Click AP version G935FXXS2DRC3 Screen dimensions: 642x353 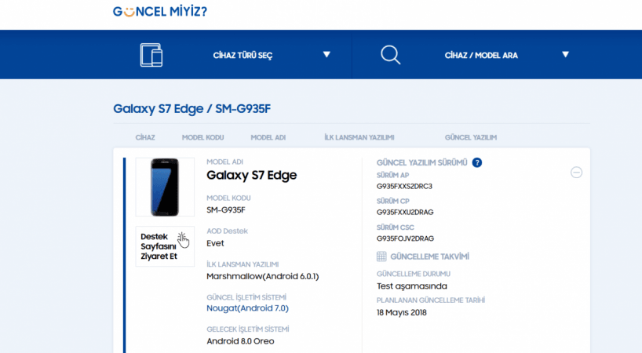(x=404, y=186)
